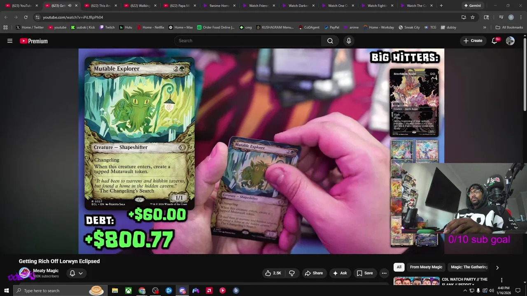Click the YouTube search input field
527x296 pixels.
tap(248, 41)
